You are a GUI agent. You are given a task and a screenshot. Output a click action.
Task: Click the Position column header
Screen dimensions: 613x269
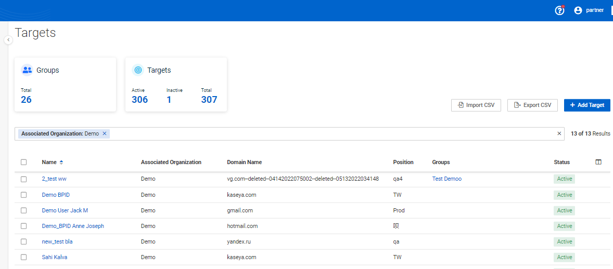coord(403,162)
